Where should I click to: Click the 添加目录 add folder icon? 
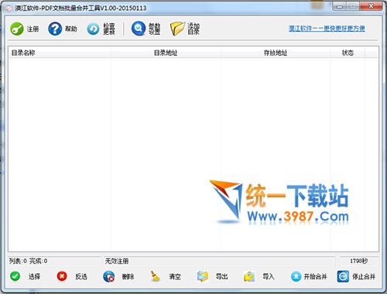[177, 29]
